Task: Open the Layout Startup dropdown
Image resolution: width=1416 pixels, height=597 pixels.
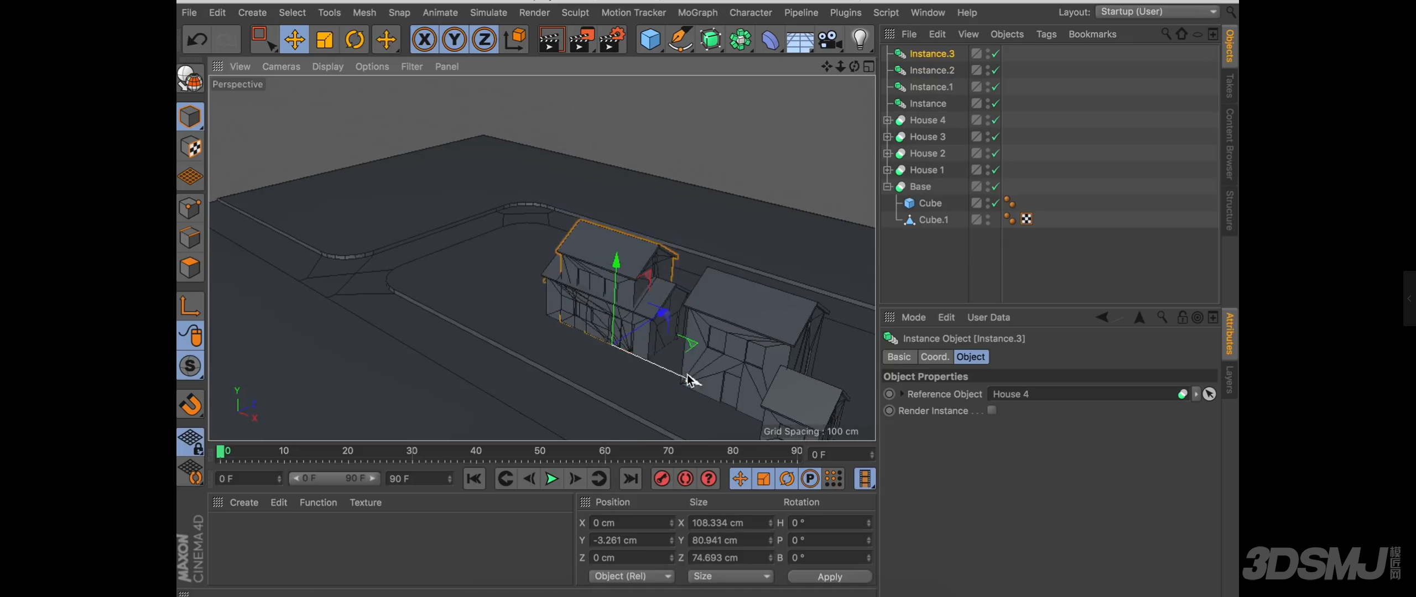Action: [x=1158, y=12]
